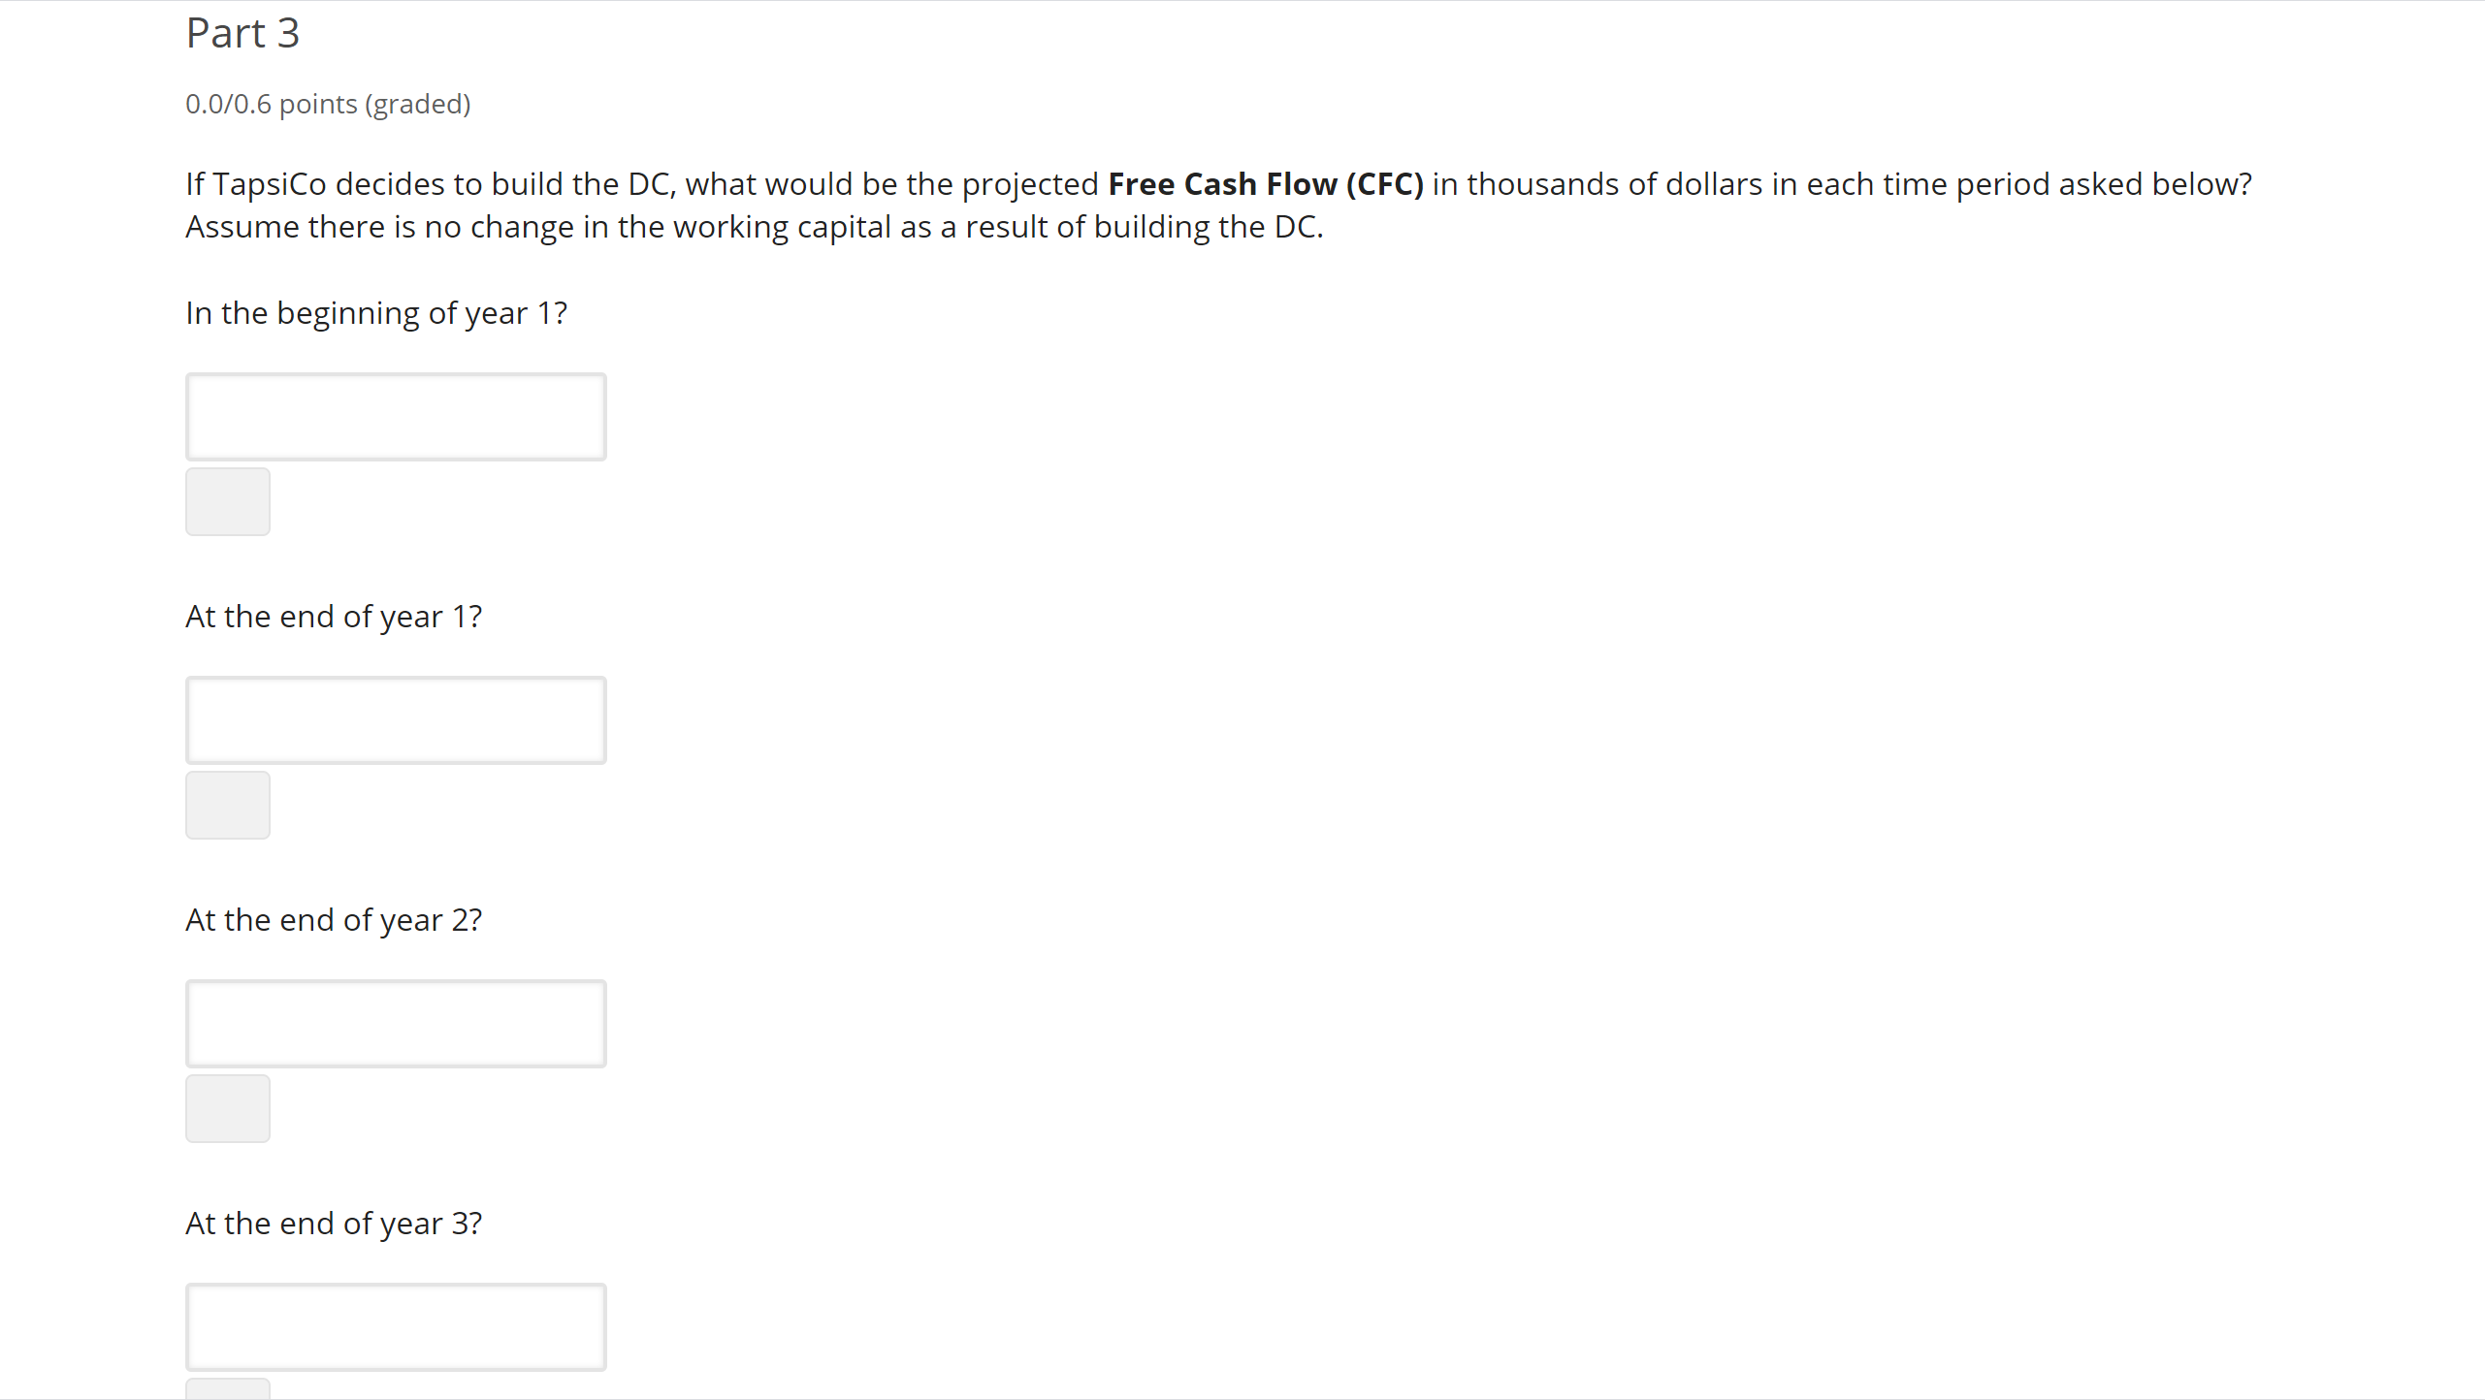The height and width of the screenshot is (1400, 2485).
Task: Click the 'At the end of year 1?' label
Action: [334, 616]
